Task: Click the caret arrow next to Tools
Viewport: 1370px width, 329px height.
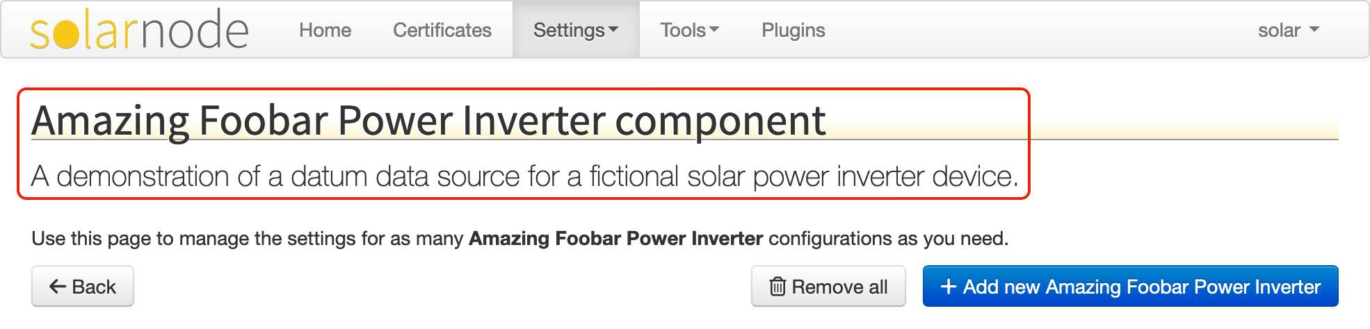Action: pos(715,30)
